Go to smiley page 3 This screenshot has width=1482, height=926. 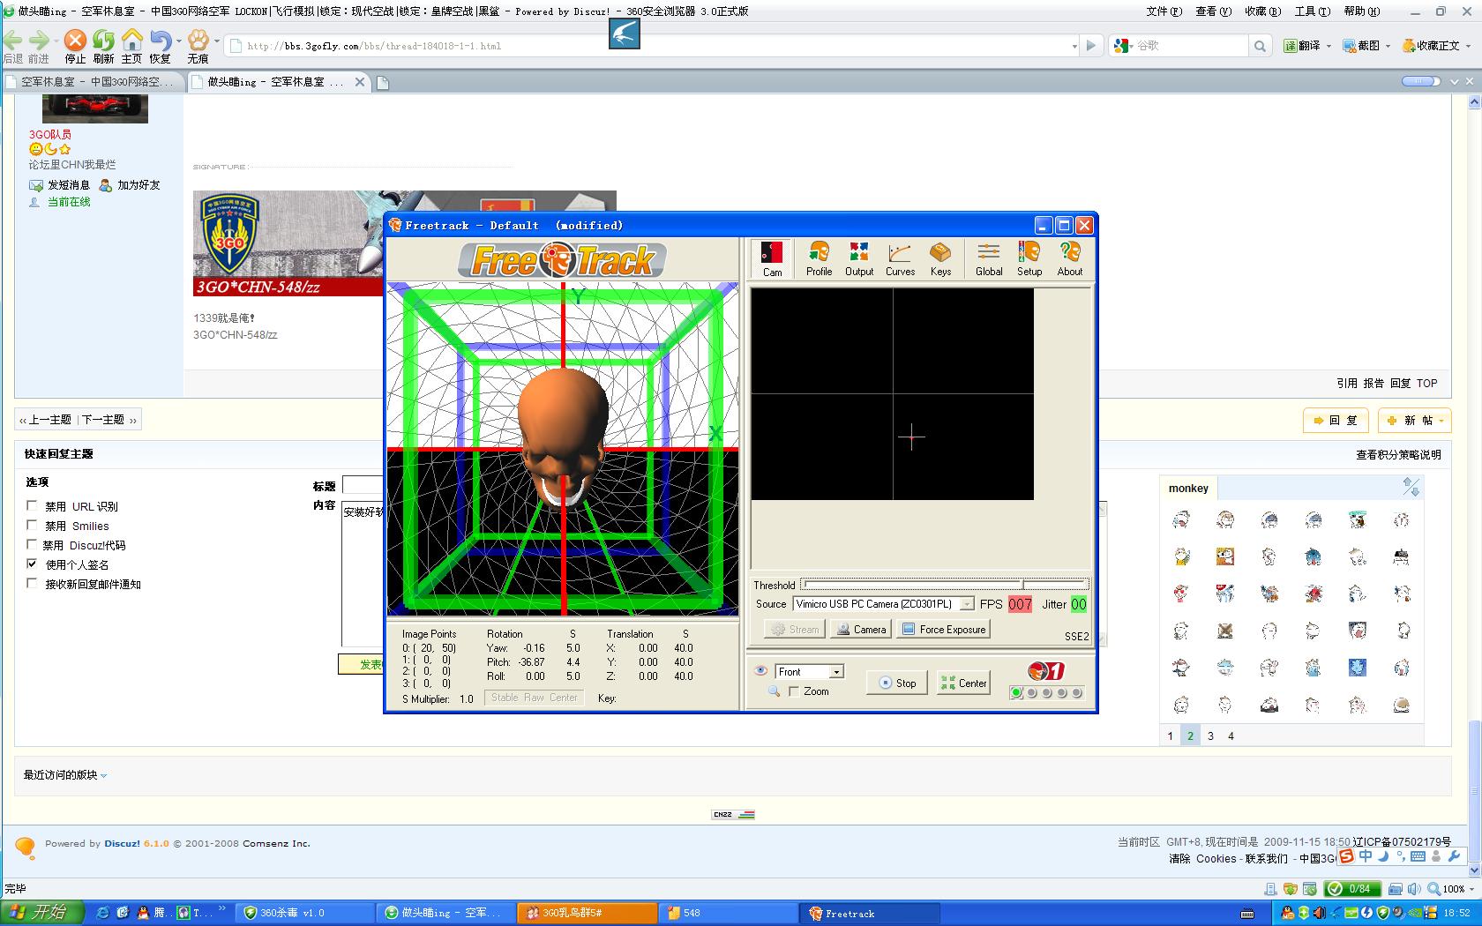pyautogui.click(x=1210, y=736)
